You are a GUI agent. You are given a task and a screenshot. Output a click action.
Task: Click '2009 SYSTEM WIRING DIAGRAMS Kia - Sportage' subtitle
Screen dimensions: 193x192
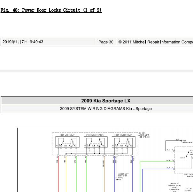coord(106,109)
